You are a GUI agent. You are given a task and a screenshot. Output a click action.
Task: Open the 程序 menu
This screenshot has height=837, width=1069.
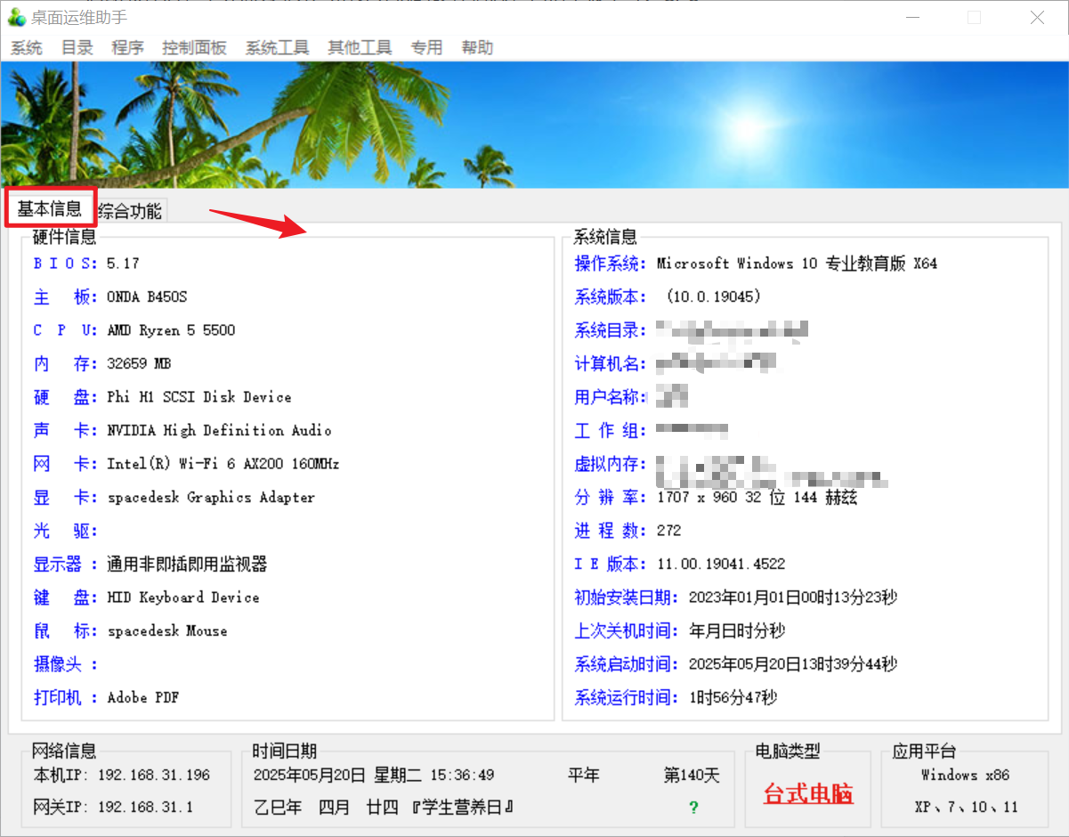(x=128, y=48)
